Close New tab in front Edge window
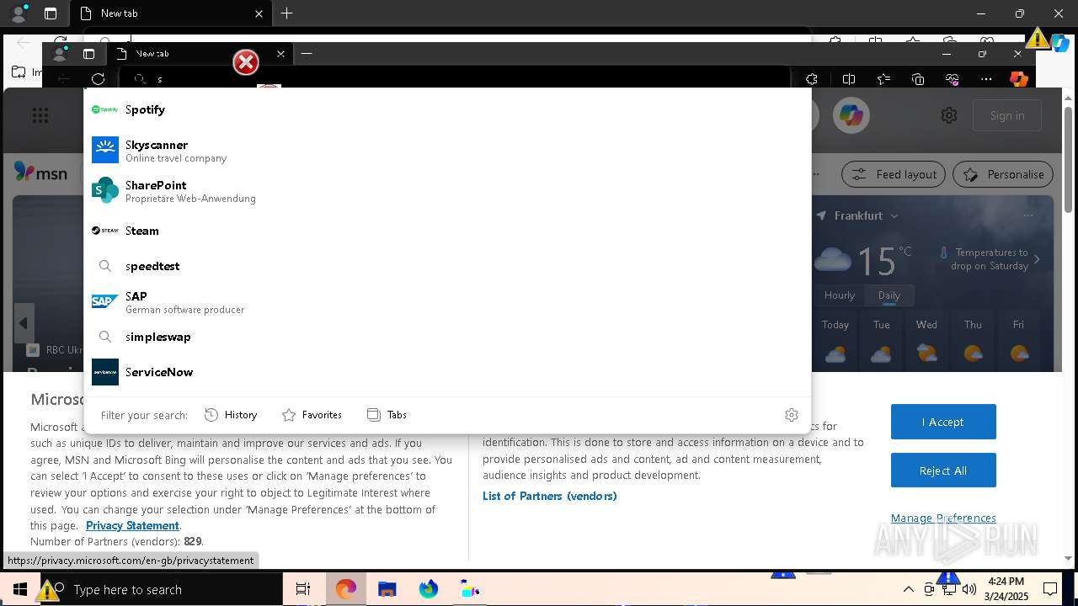The width and height of the screenshot is (1078, 606). coord(280,53)
